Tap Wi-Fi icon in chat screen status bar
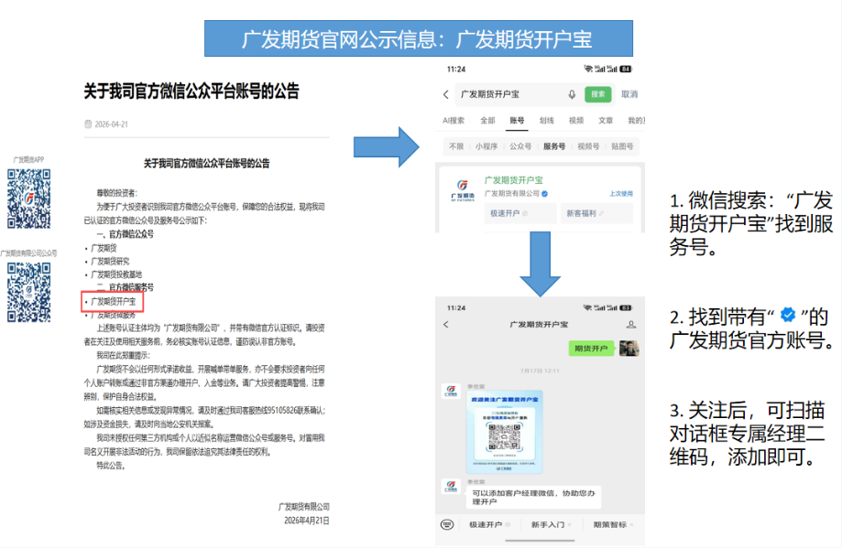Image resolution: width=842 pixels, height=548 pixels. pyautogui.click(x=588, y=307)
